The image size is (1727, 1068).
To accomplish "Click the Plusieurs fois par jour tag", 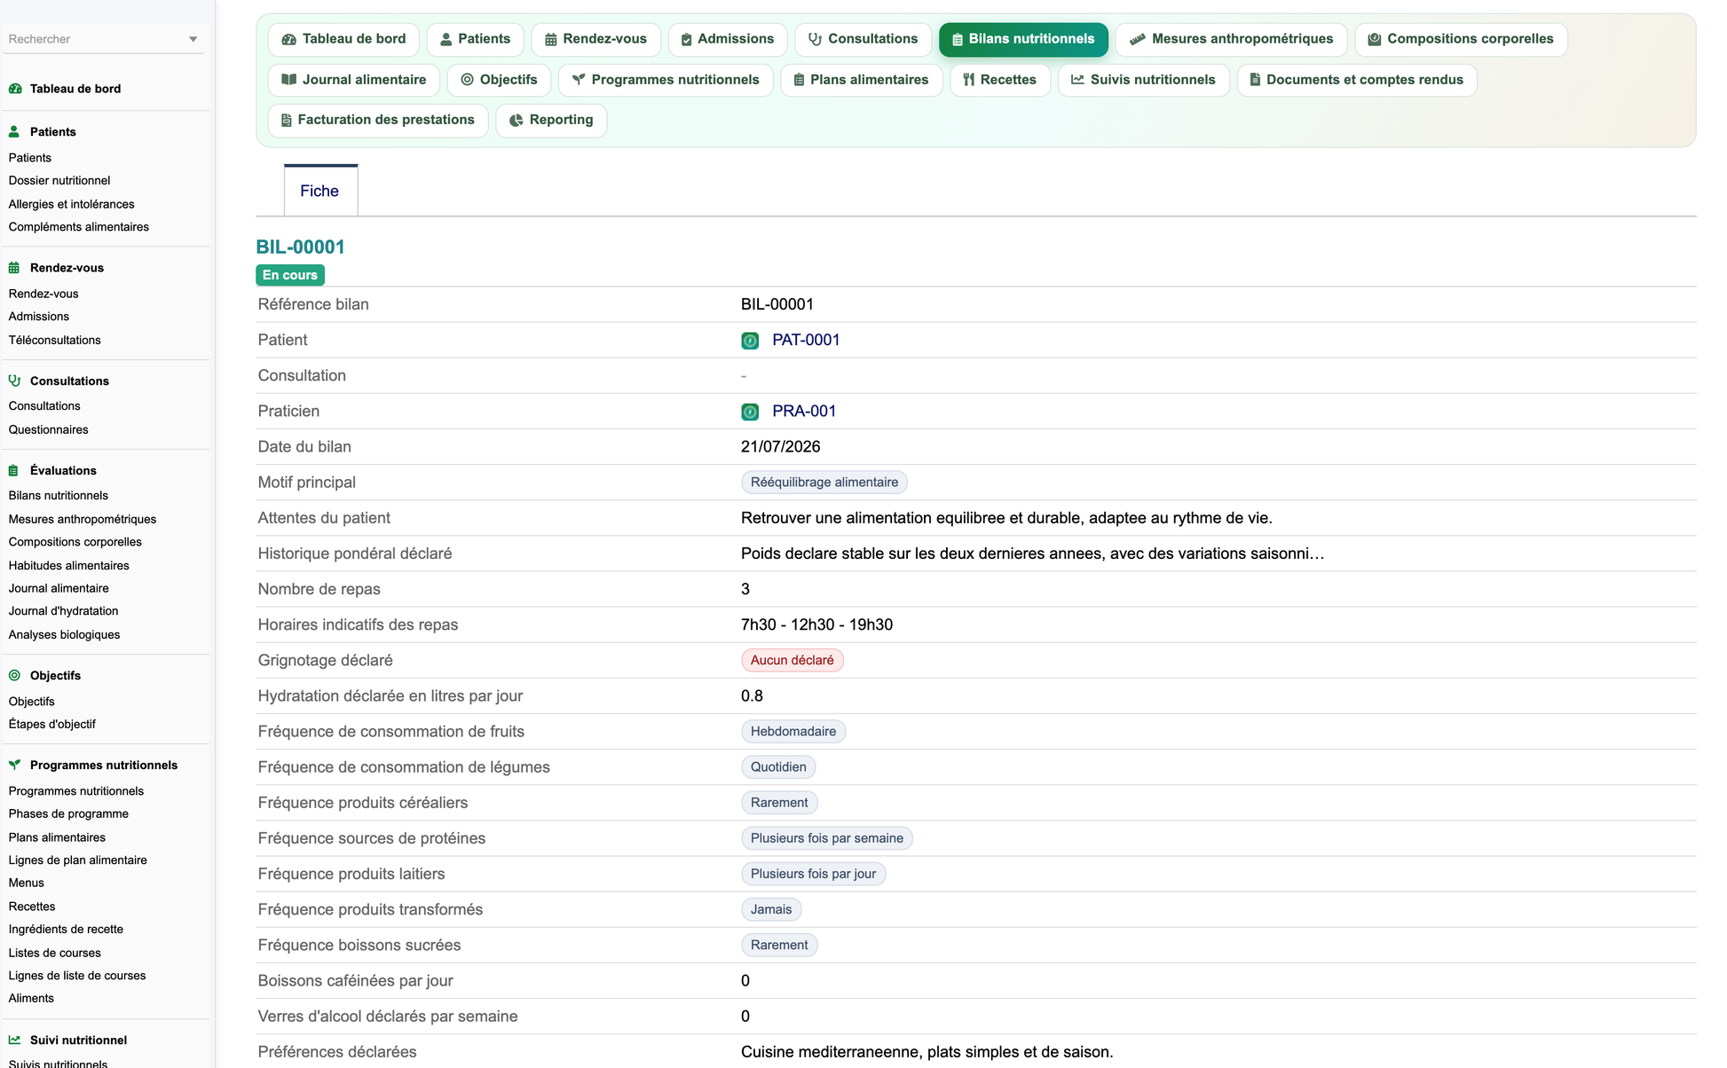I will 814,874.
